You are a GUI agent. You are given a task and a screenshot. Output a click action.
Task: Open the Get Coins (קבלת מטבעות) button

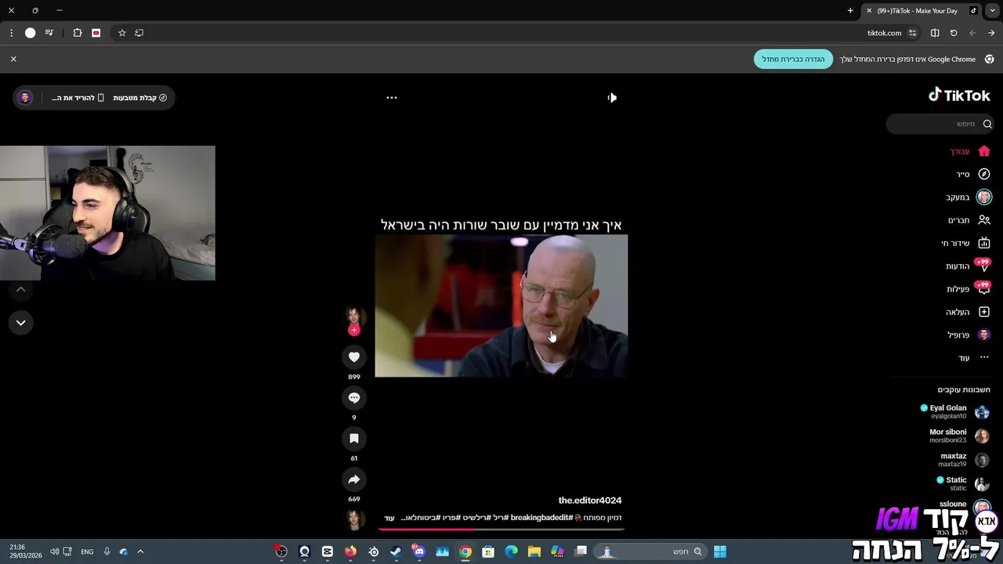tap(140, 98)
